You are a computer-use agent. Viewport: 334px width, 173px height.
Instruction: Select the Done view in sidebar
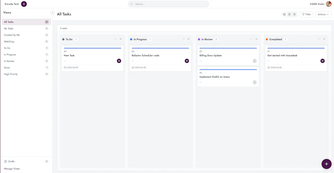point(26,68)
